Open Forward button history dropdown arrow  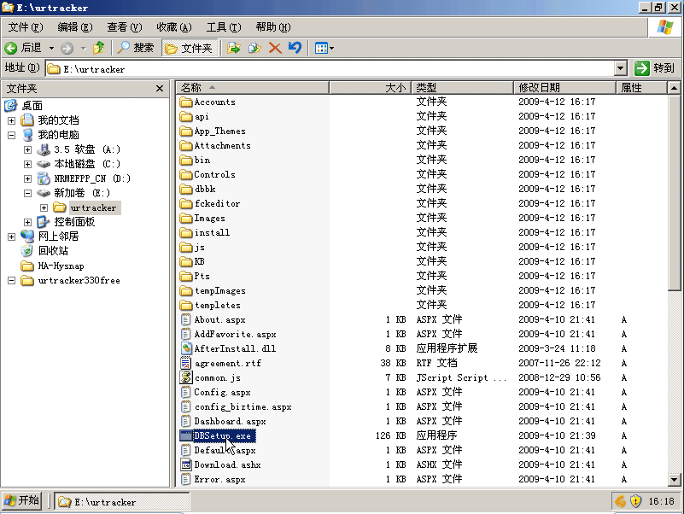[x=84, y=48]
